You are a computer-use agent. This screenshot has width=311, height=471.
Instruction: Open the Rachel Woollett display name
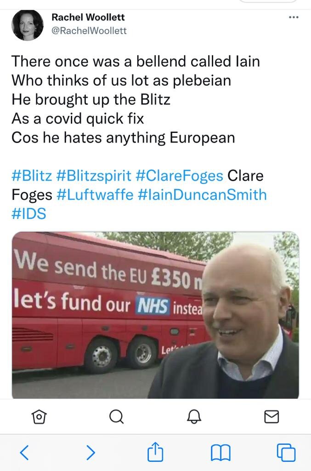[88, 17]
